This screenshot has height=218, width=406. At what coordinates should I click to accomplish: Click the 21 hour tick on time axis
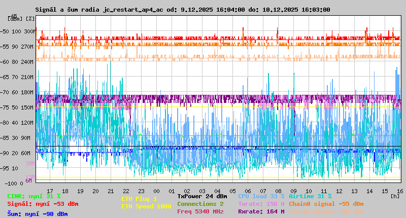(x=111, y=191)
